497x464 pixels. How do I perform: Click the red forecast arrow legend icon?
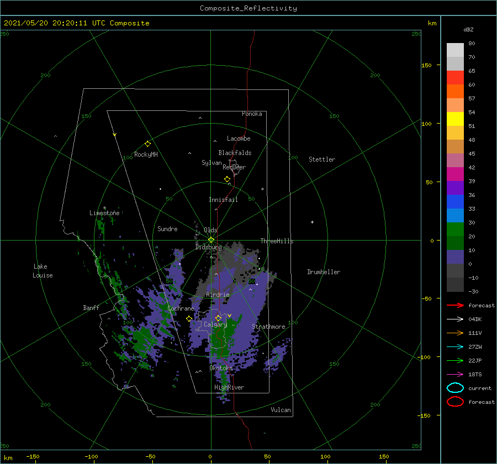pos(455,305)
